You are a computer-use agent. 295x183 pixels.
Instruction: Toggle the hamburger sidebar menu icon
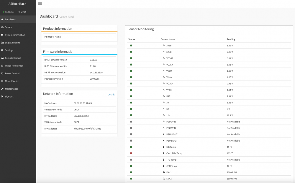pyautogui.click(x=40, y=4)
